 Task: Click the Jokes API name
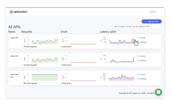(14, 38)
